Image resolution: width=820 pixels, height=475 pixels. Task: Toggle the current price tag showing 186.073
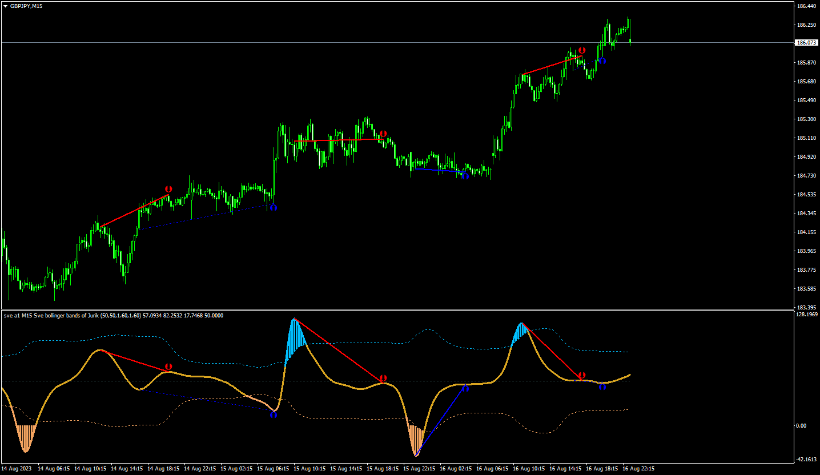(806, 42)
